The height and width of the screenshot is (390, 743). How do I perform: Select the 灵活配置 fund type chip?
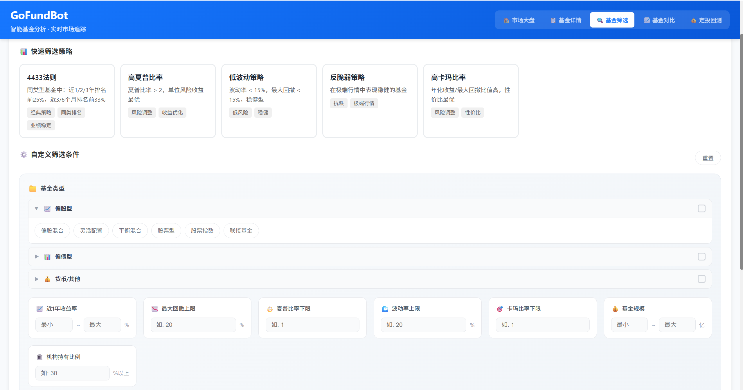click(x=91, y=231)
